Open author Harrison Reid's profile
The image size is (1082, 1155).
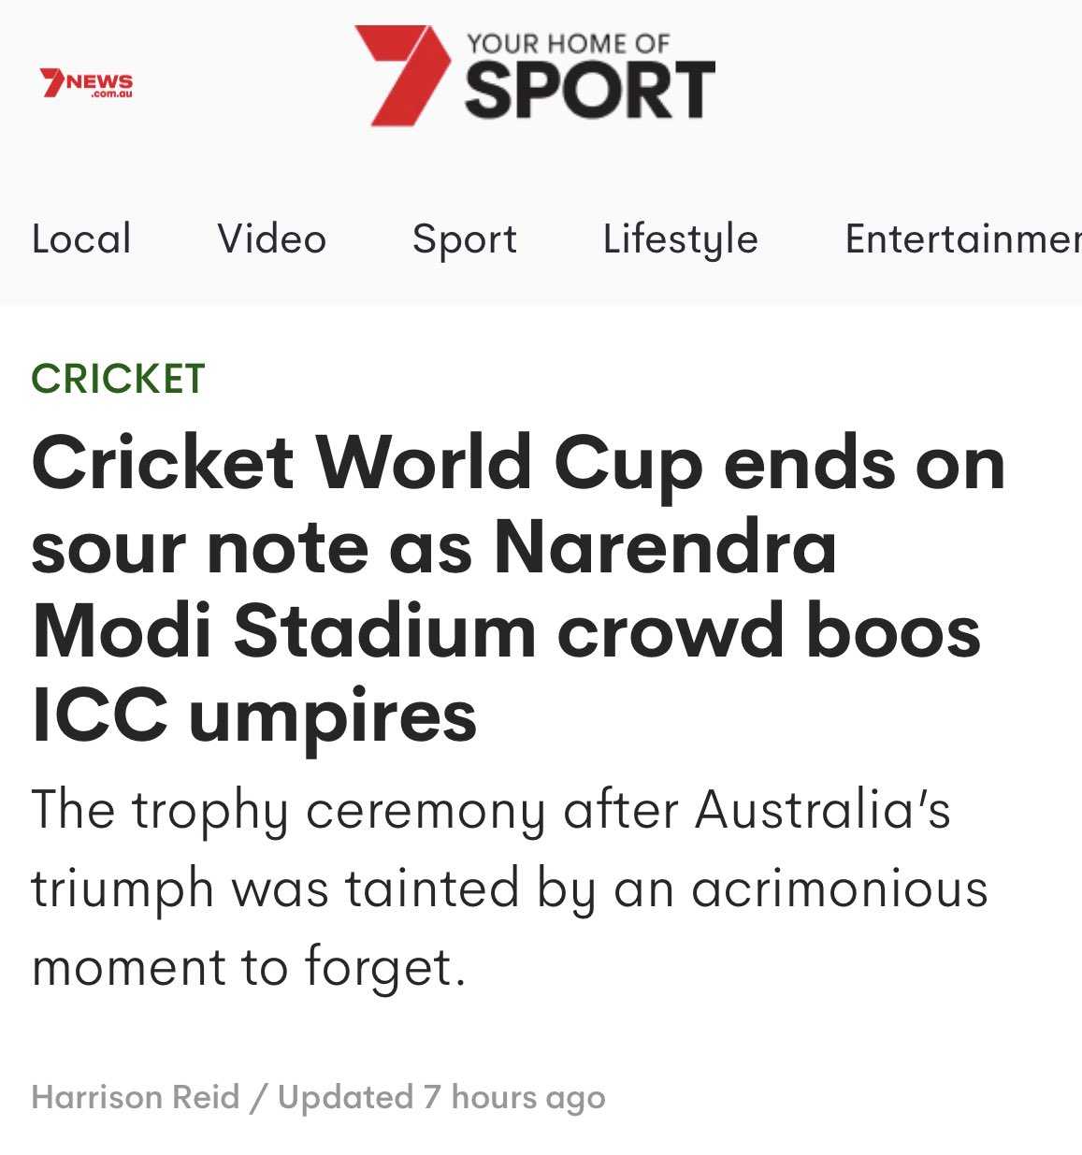coord(136,1097)
